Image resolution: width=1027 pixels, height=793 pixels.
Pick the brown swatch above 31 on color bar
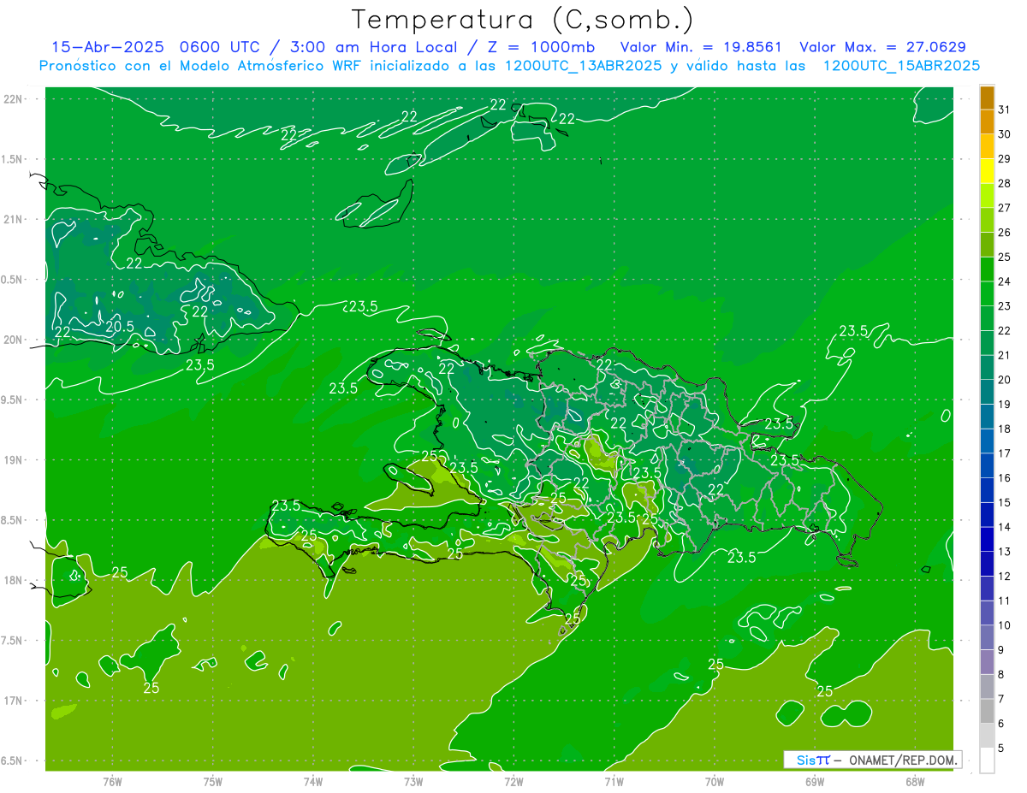tap(987, 98)
